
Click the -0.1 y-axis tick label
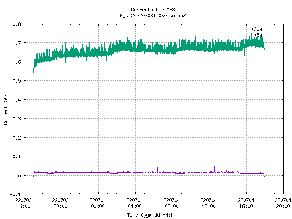pyautogui.click(x=15, y=194)
